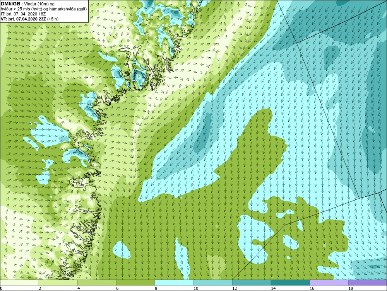Click the legend label "18"
Viewport: 387px width, 291px height.
point(351,288)
